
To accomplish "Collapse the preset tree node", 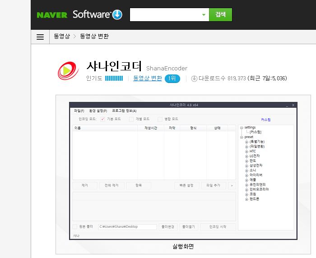I will tap(242, 137).
